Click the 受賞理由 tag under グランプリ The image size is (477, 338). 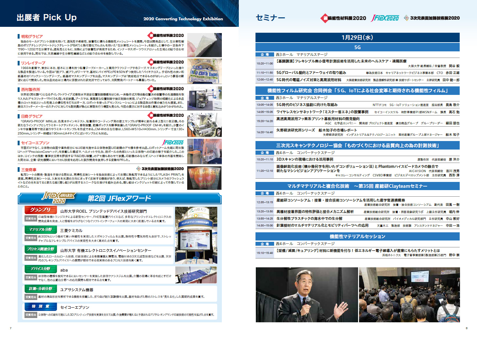click(31, 219)
